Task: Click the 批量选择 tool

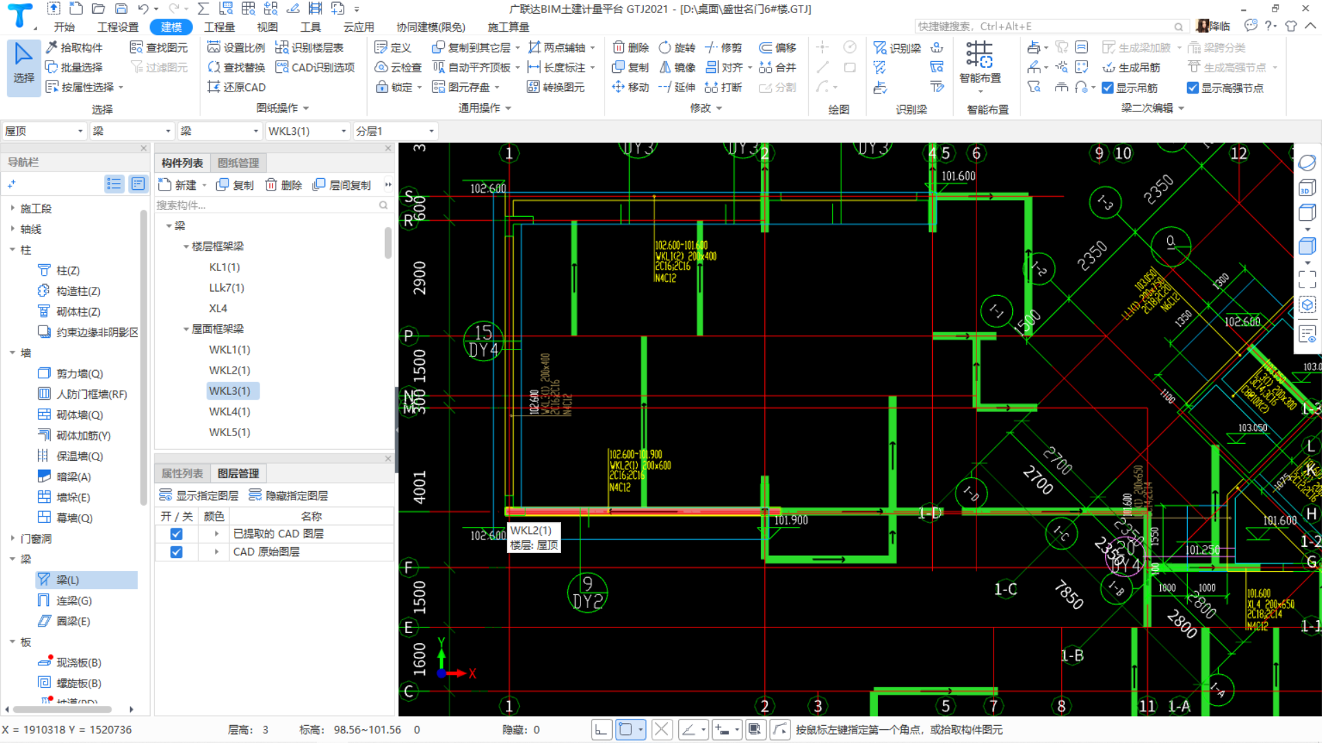Action: tap(74, 67)
